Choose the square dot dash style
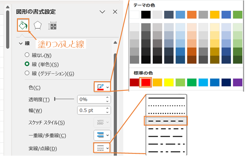The height and width of the screenshot is (156, 245). (x=167, y=113)
